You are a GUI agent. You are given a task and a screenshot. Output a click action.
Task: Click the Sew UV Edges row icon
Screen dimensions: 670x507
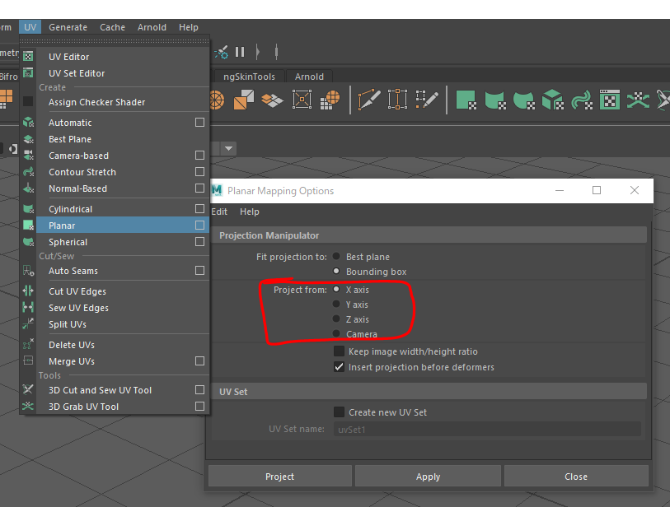pos(28,307)
